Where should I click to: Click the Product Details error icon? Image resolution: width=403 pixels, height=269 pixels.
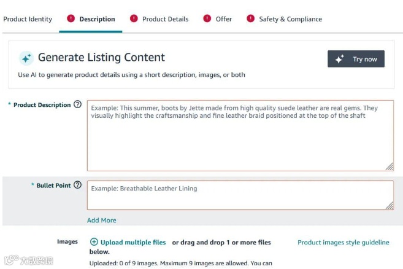click(132, 18)
